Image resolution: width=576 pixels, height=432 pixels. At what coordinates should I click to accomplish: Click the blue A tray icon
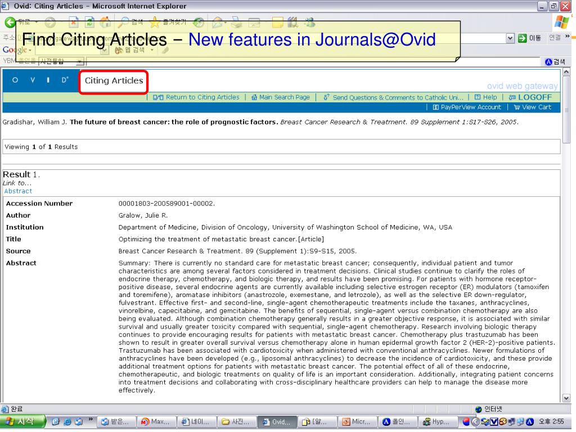click(x=529, y=422)
